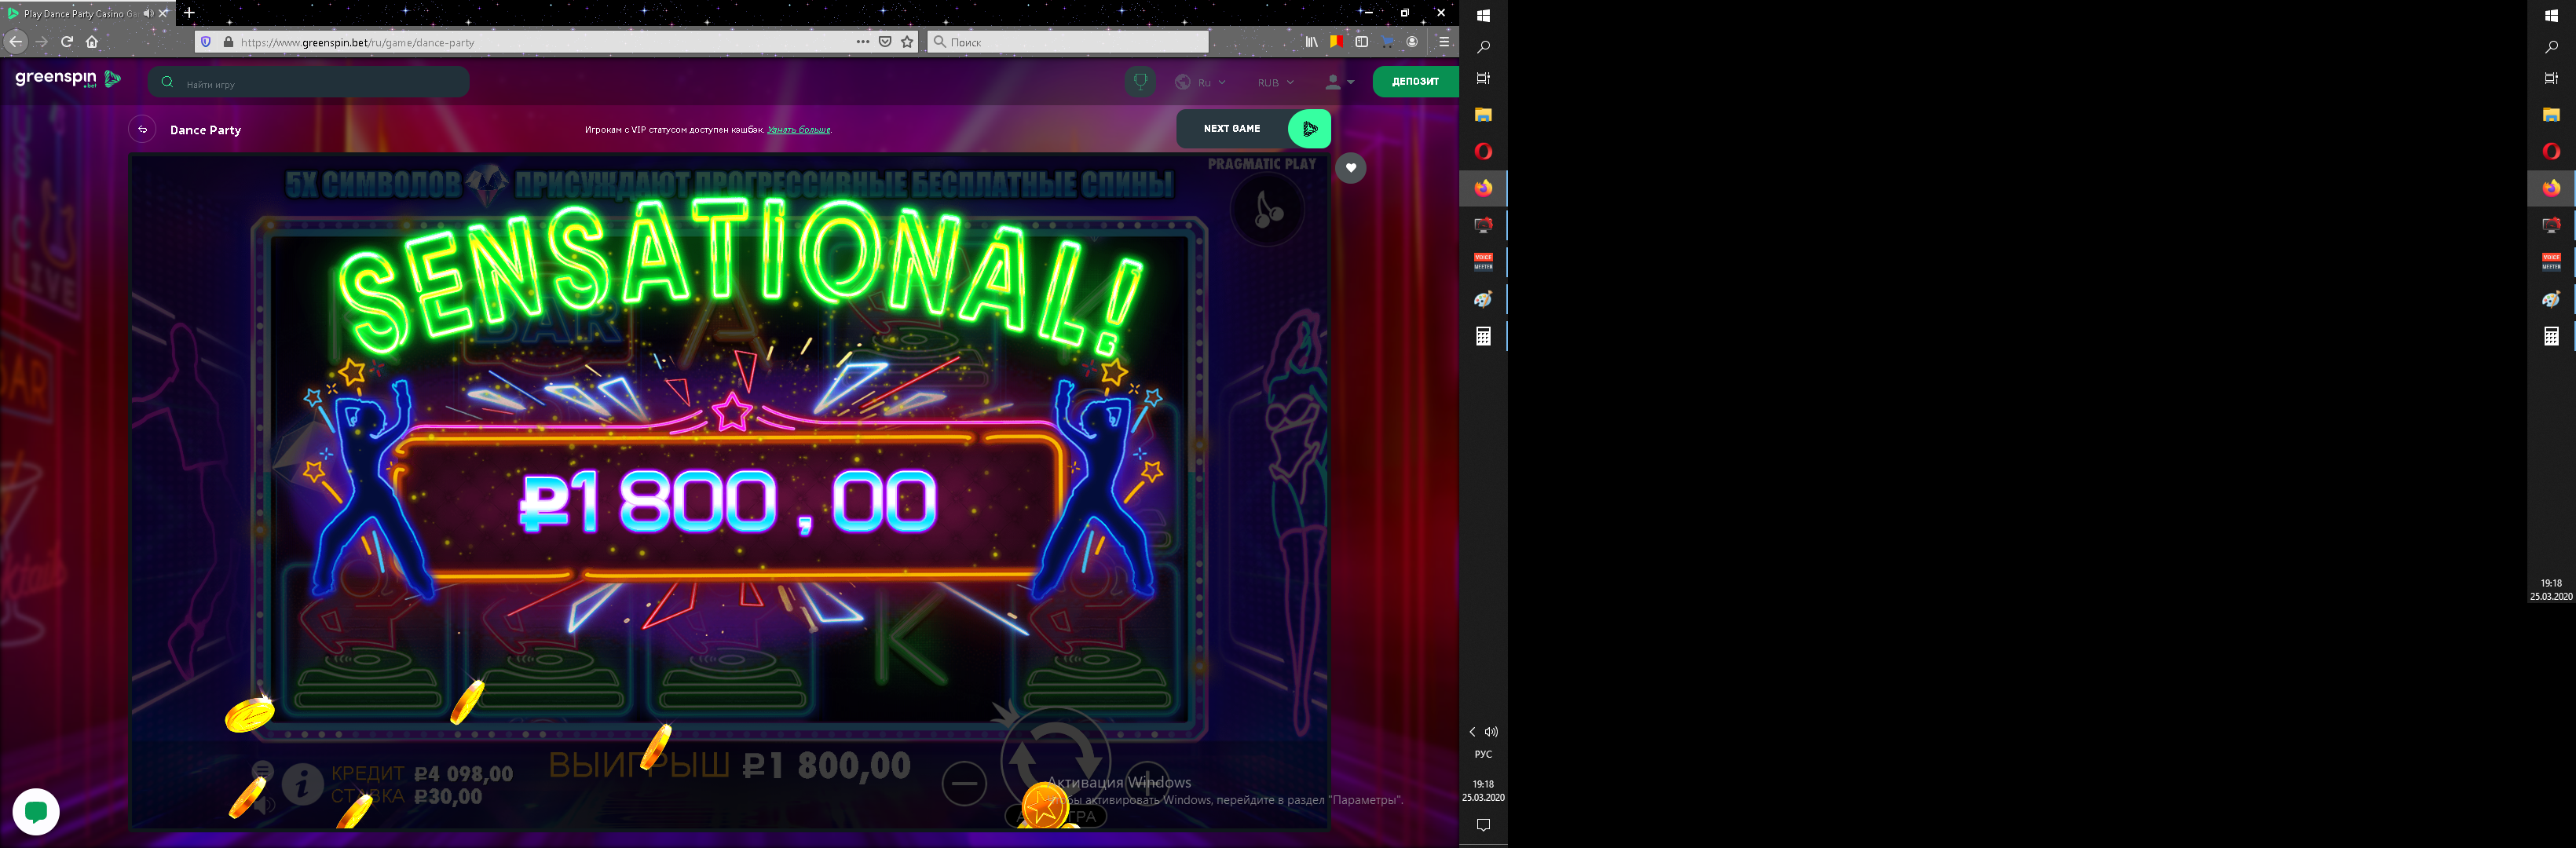2576x848 pixels.
Task: Click the game info 'i' icon
Action: [302, 784]
